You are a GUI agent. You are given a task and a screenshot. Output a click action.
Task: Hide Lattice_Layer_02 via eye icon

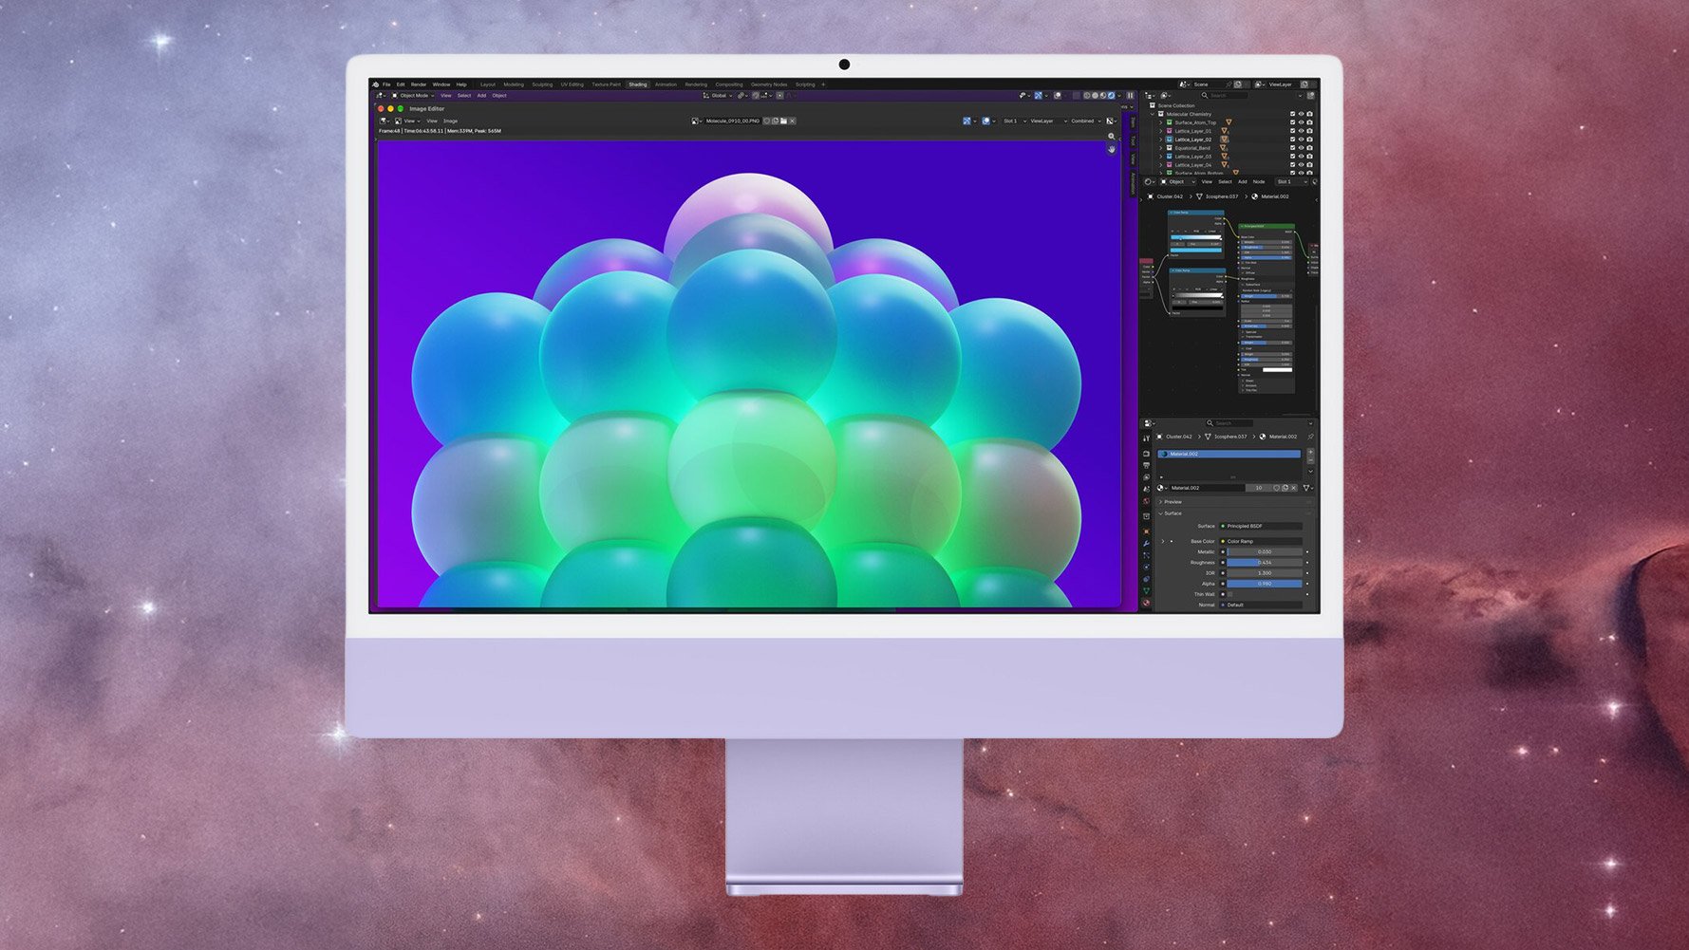(1301, 140)
